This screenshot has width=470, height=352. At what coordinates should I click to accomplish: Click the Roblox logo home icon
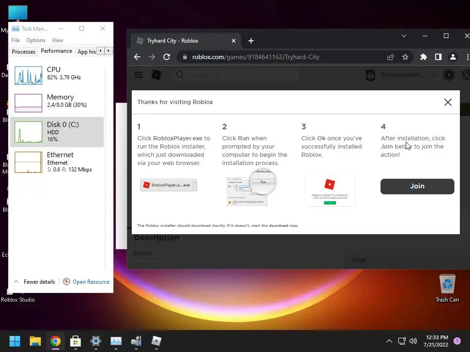157,75
